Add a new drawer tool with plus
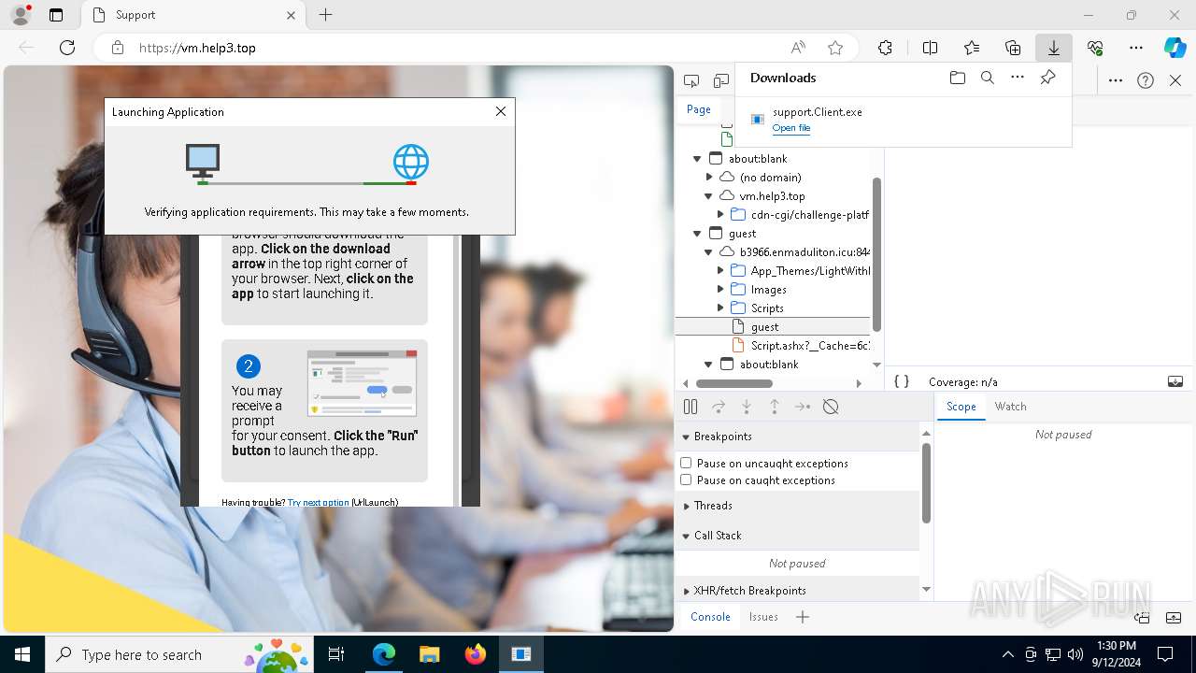Screen dimensions: 1196x673 pyautogui.click(x=803, y=617)
